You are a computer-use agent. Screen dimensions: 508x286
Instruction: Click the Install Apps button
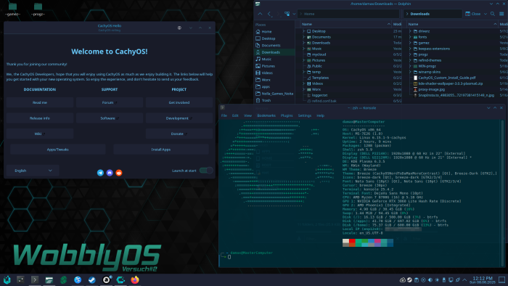[x=161, y=150]
